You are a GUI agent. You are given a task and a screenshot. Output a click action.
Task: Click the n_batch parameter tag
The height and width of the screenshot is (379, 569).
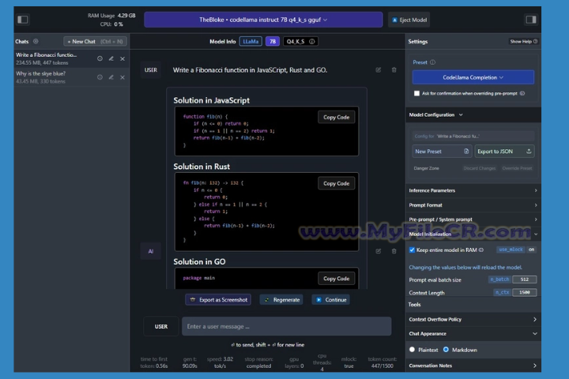[x=499, y=280]
